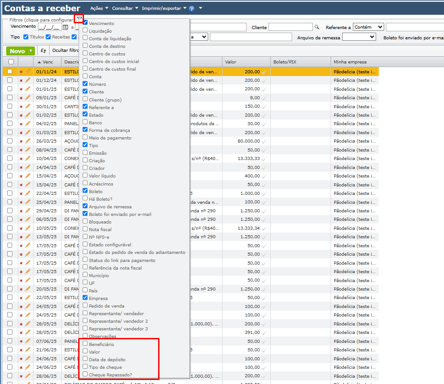
Task: Enable the Centro de custos filter
Action: 85,53
